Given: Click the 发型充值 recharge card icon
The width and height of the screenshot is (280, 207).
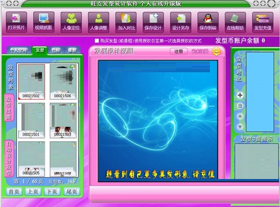Looking at the screenshot, I should pos(263,22).
